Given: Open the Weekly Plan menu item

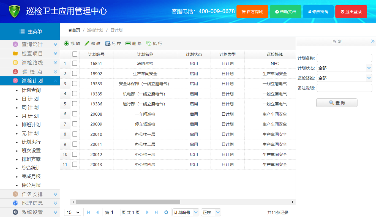Looking at the screenshot, I should pyautogui.click(x=30, y=107).
